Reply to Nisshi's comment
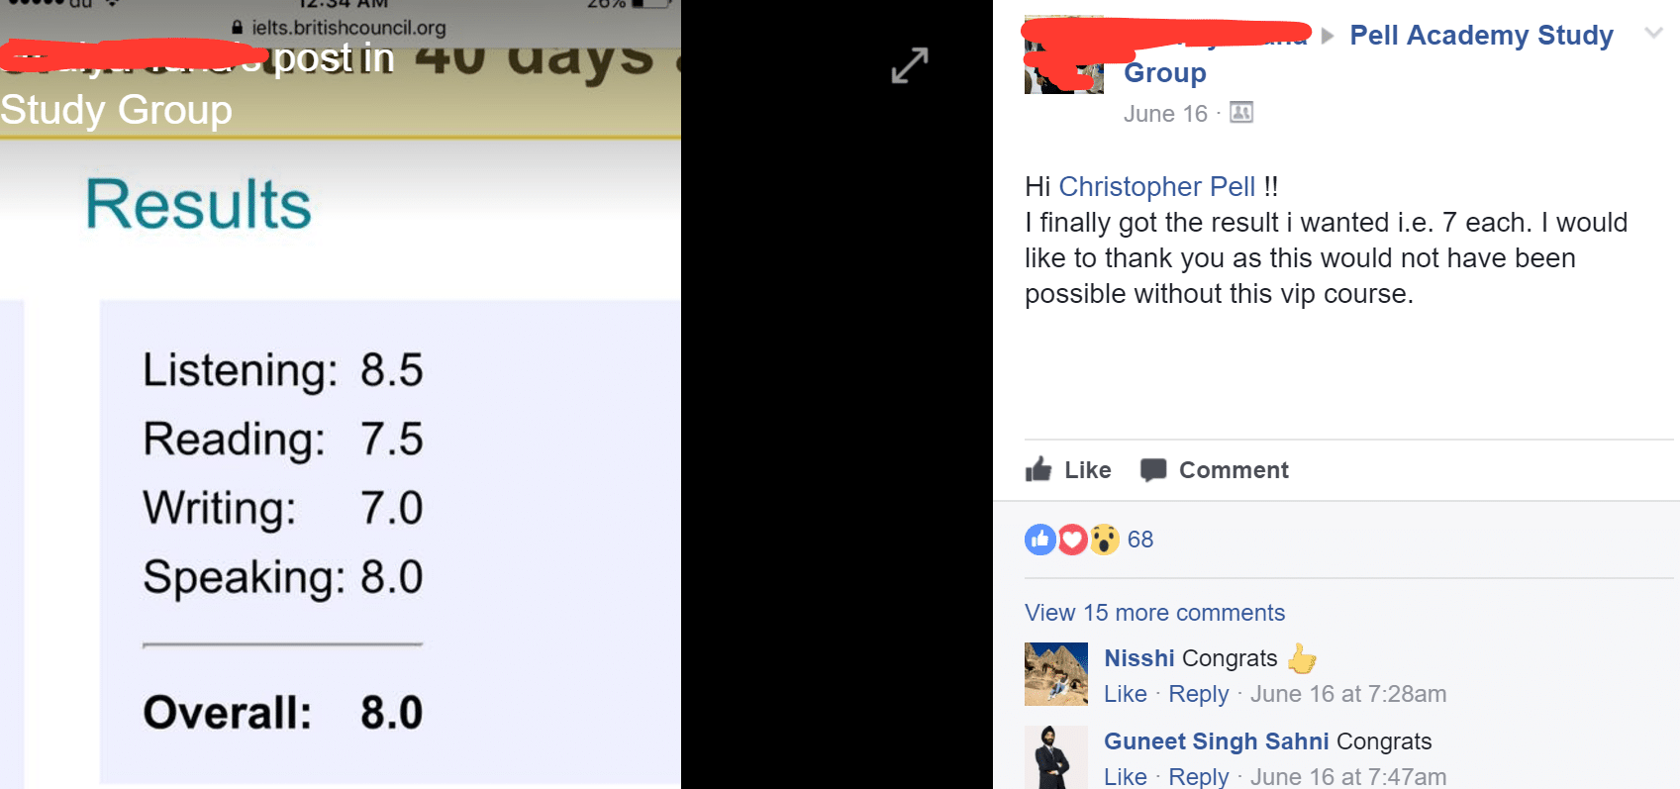Image resolution: width=1680 pixels, height=789 pixels. [1198, 694]
